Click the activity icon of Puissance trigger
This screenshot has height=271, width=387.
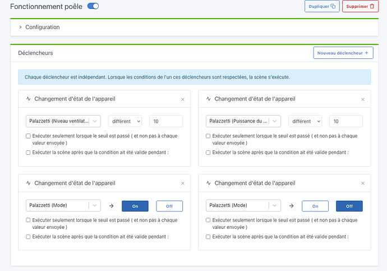pos(209,99)
